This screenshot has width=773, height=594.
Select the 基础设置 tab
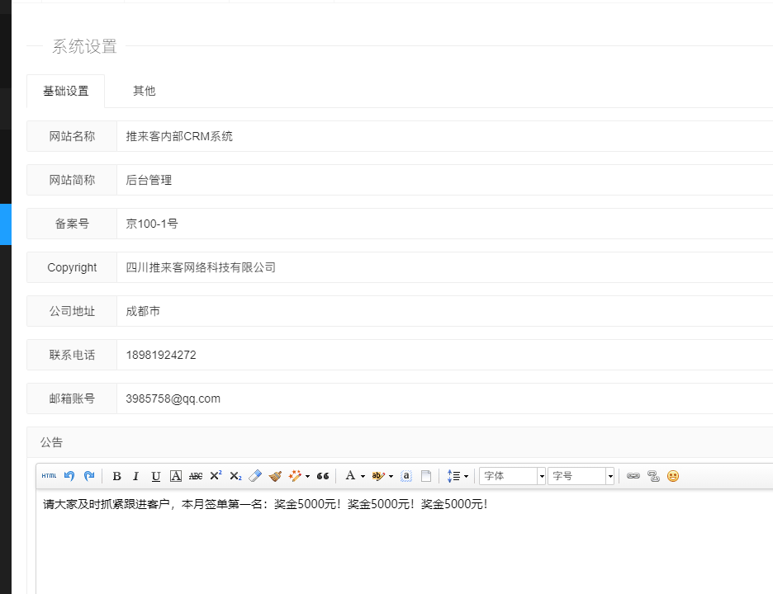(66, 91)
